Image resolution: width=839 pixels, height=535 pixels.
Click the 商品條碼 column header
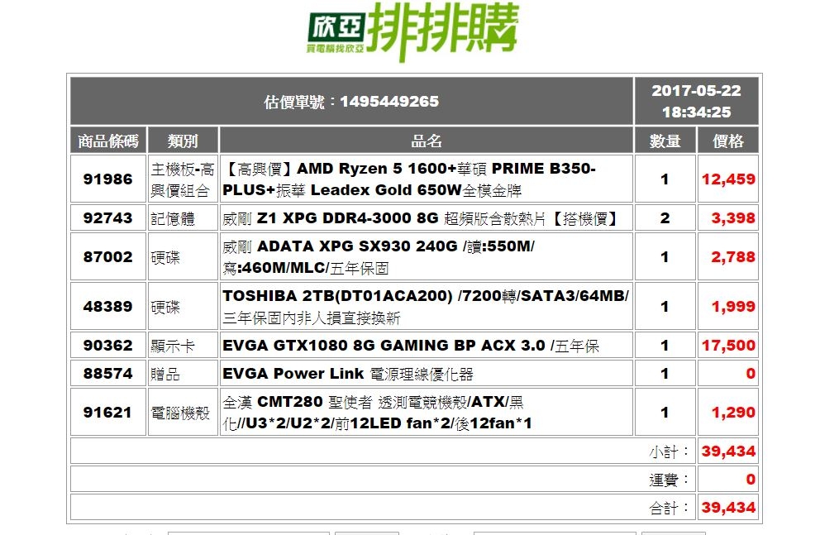tap(108, 141)
